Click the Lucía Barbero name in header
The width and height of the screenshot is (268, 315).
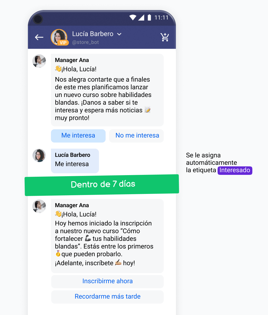click(93, 34)
